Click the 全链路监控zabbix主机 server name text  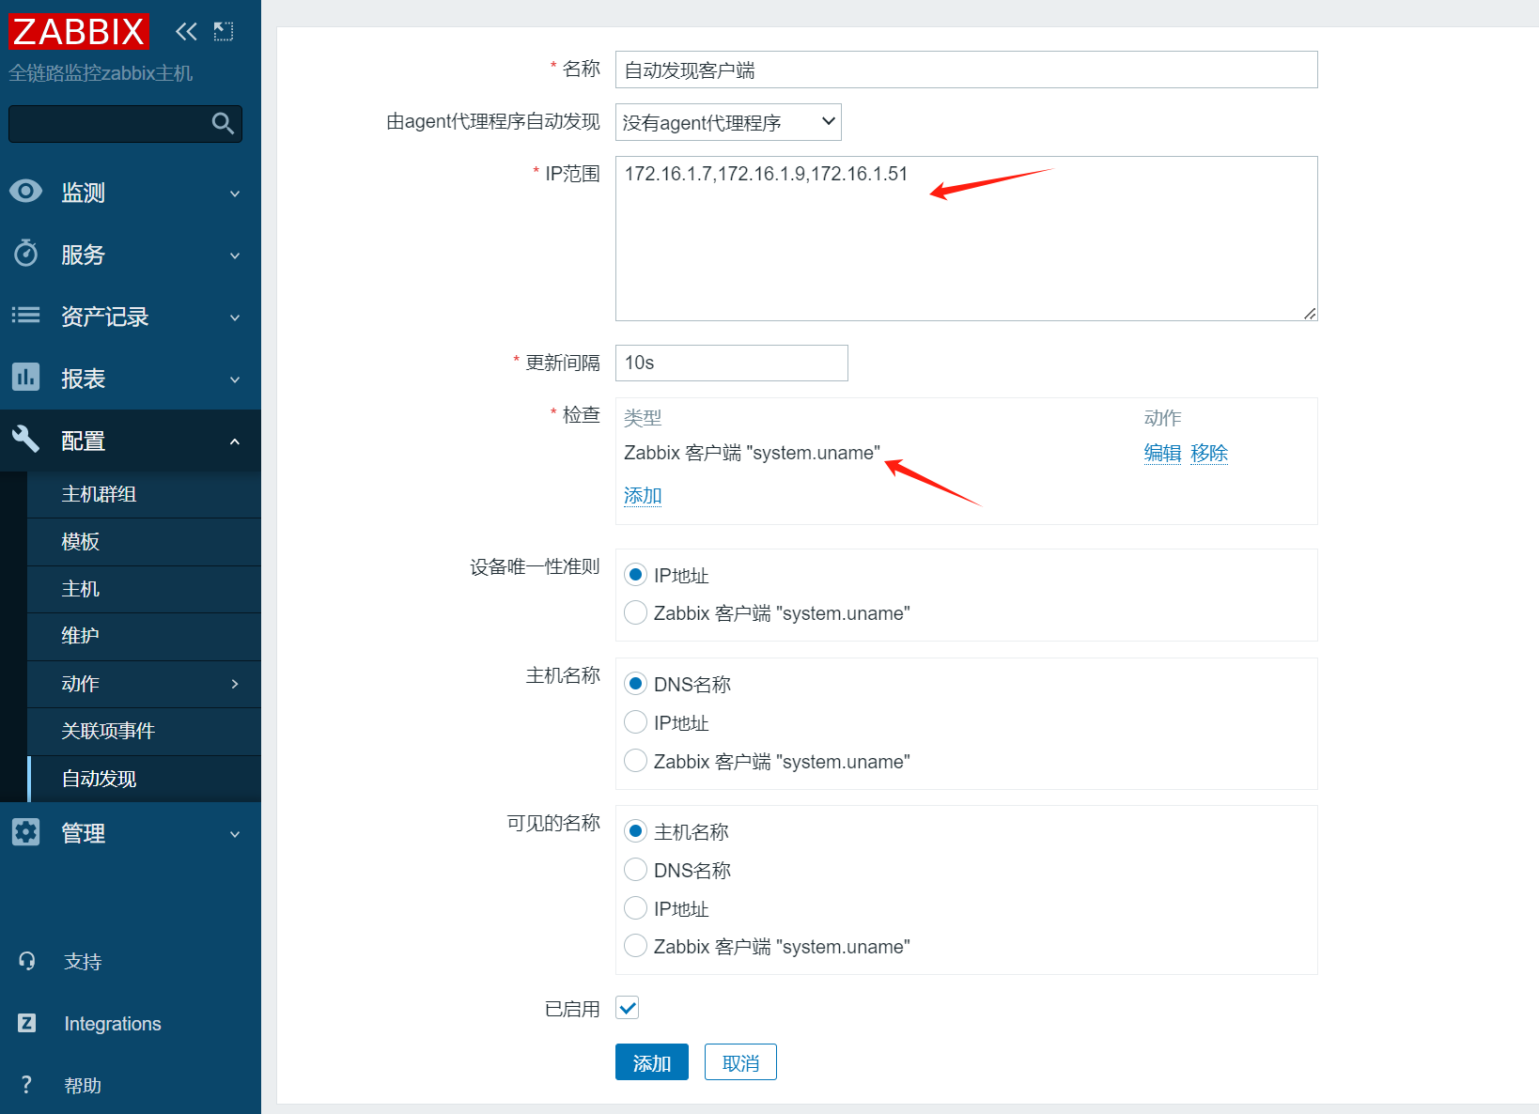pos(101,73)
